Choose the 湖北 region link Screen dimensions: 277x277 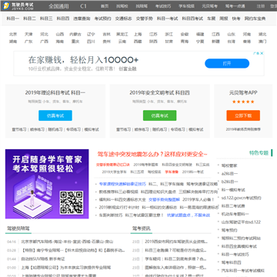[x=262, y=34]
